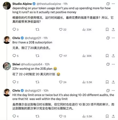Bookmark Skiwi's 22hr working tweet
Viewport: 118px width, 120px height.
107,82
